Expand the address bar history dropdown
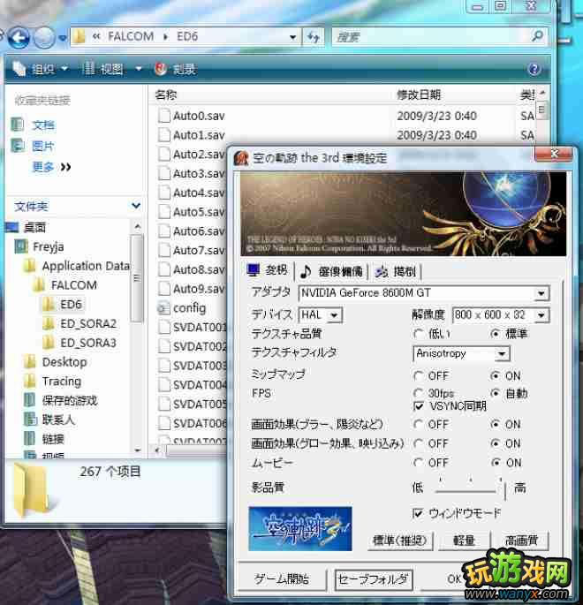583x605 pixels. tap(293, 37)
